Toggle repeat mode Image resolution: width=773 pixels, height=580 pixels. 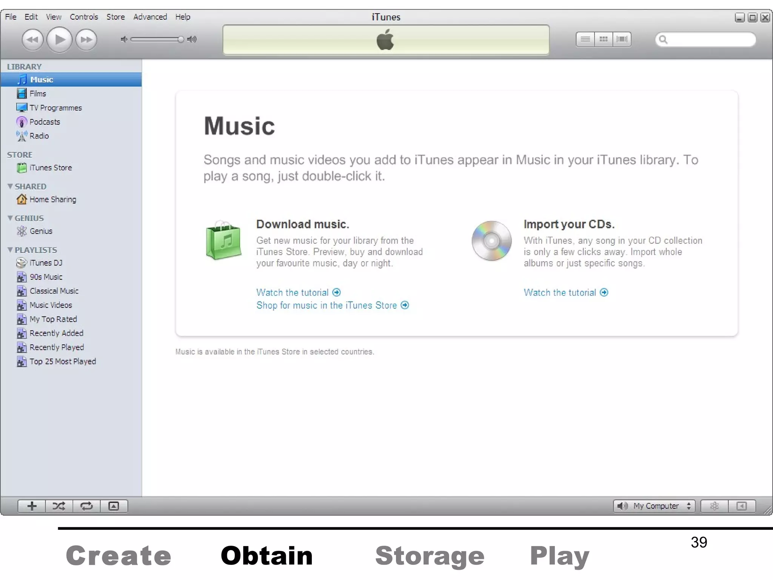tap(86, 506)
